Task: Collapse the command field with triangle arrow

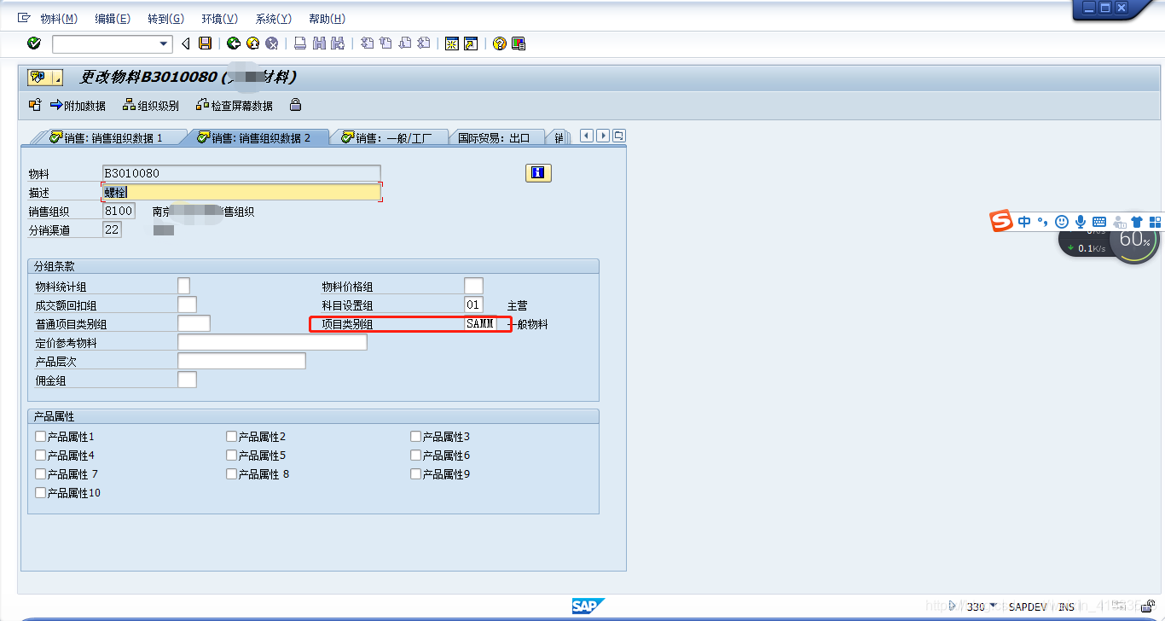Action: [x=185, y=44]
